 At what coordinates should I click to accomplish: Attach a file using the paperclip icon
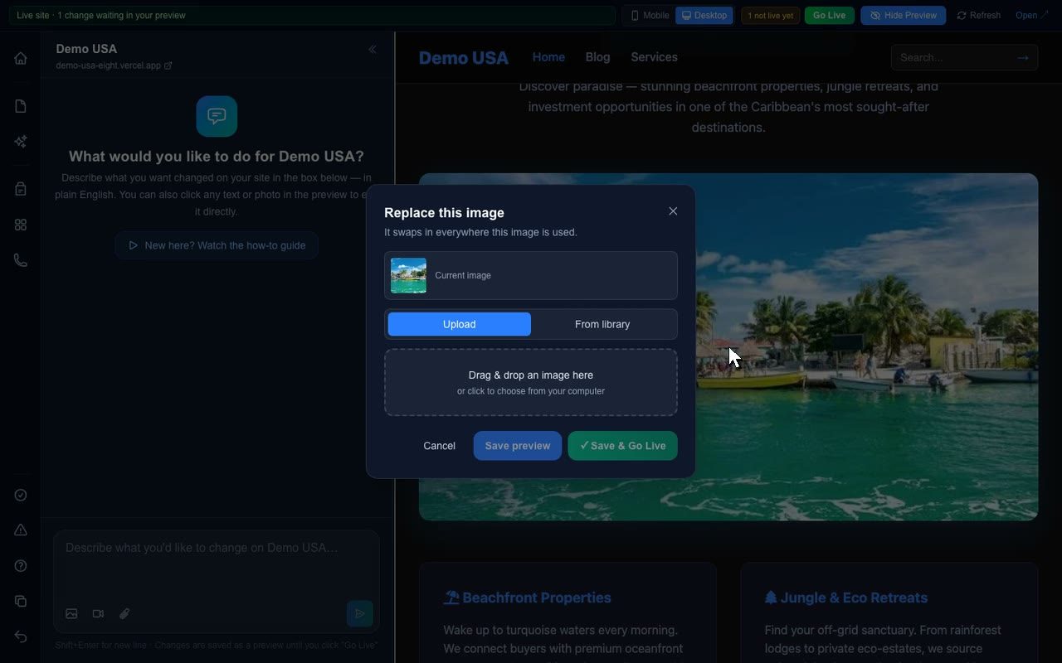pyautogui.click(x=124, y=614)
